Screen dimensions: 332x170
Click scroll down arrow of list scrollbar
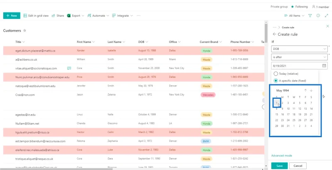point(266,166)
